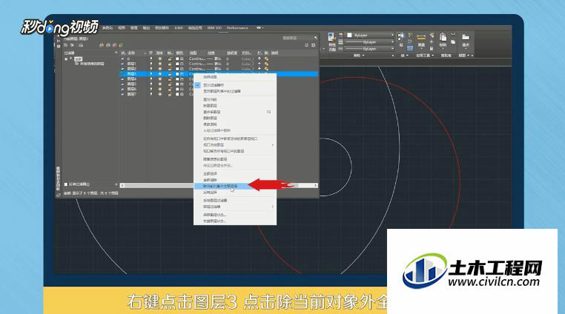
Task: Click the search magnifier in layer manager
Action: tap(316, 38)
